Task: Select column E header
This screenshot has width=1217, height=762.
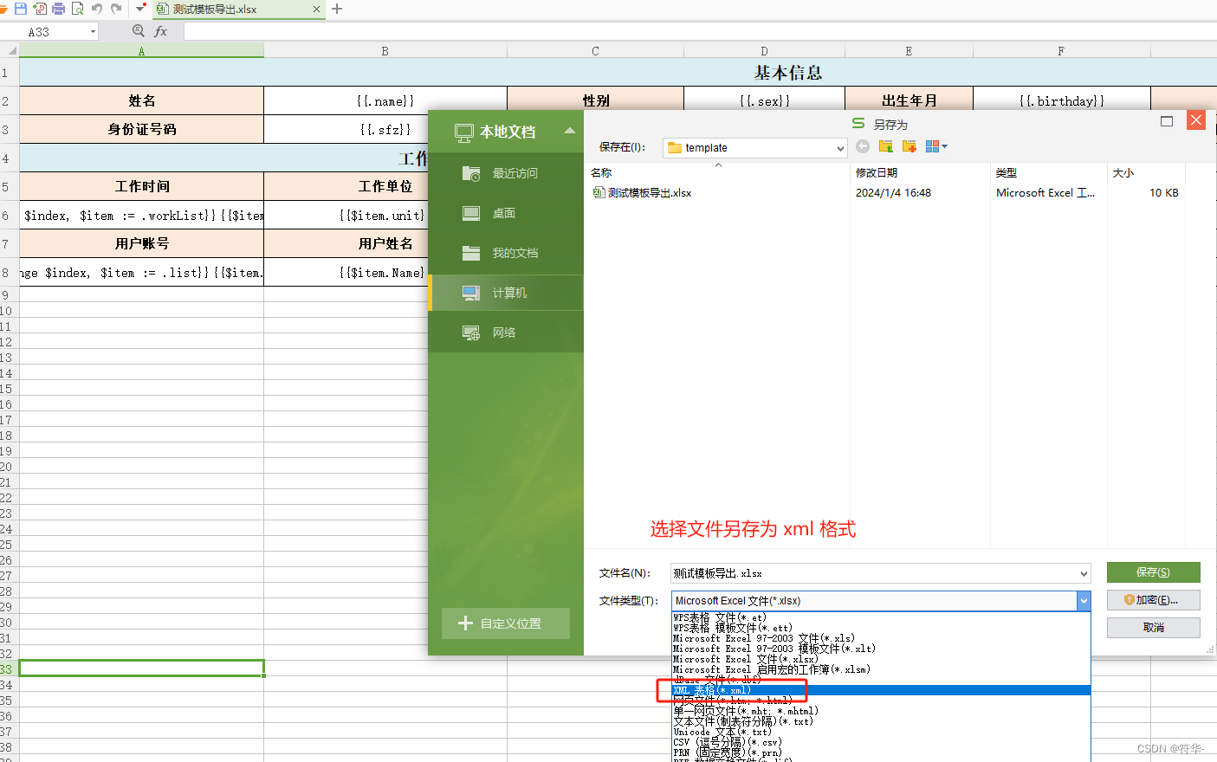Action: (909, 51)
